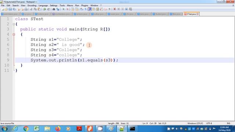The width and height of the screenshot is (235, 132).
Task: Select the STest.java tab
Action: coord(191,14)
